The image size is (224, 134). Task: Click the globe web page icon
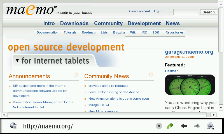coord(13,126)
